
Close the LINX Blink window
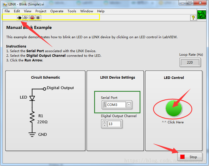[x=200, y=3]
